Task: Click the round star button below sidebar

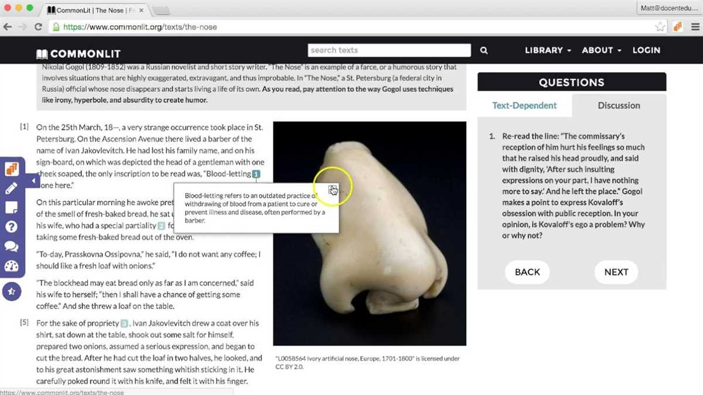Action: point(12,291)
